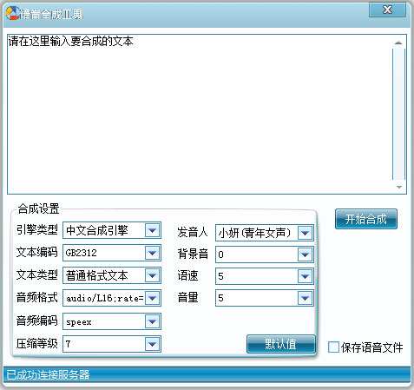414x390 pixels.
Task: Click the 压缩等级 label
Action: pos(37,344)
